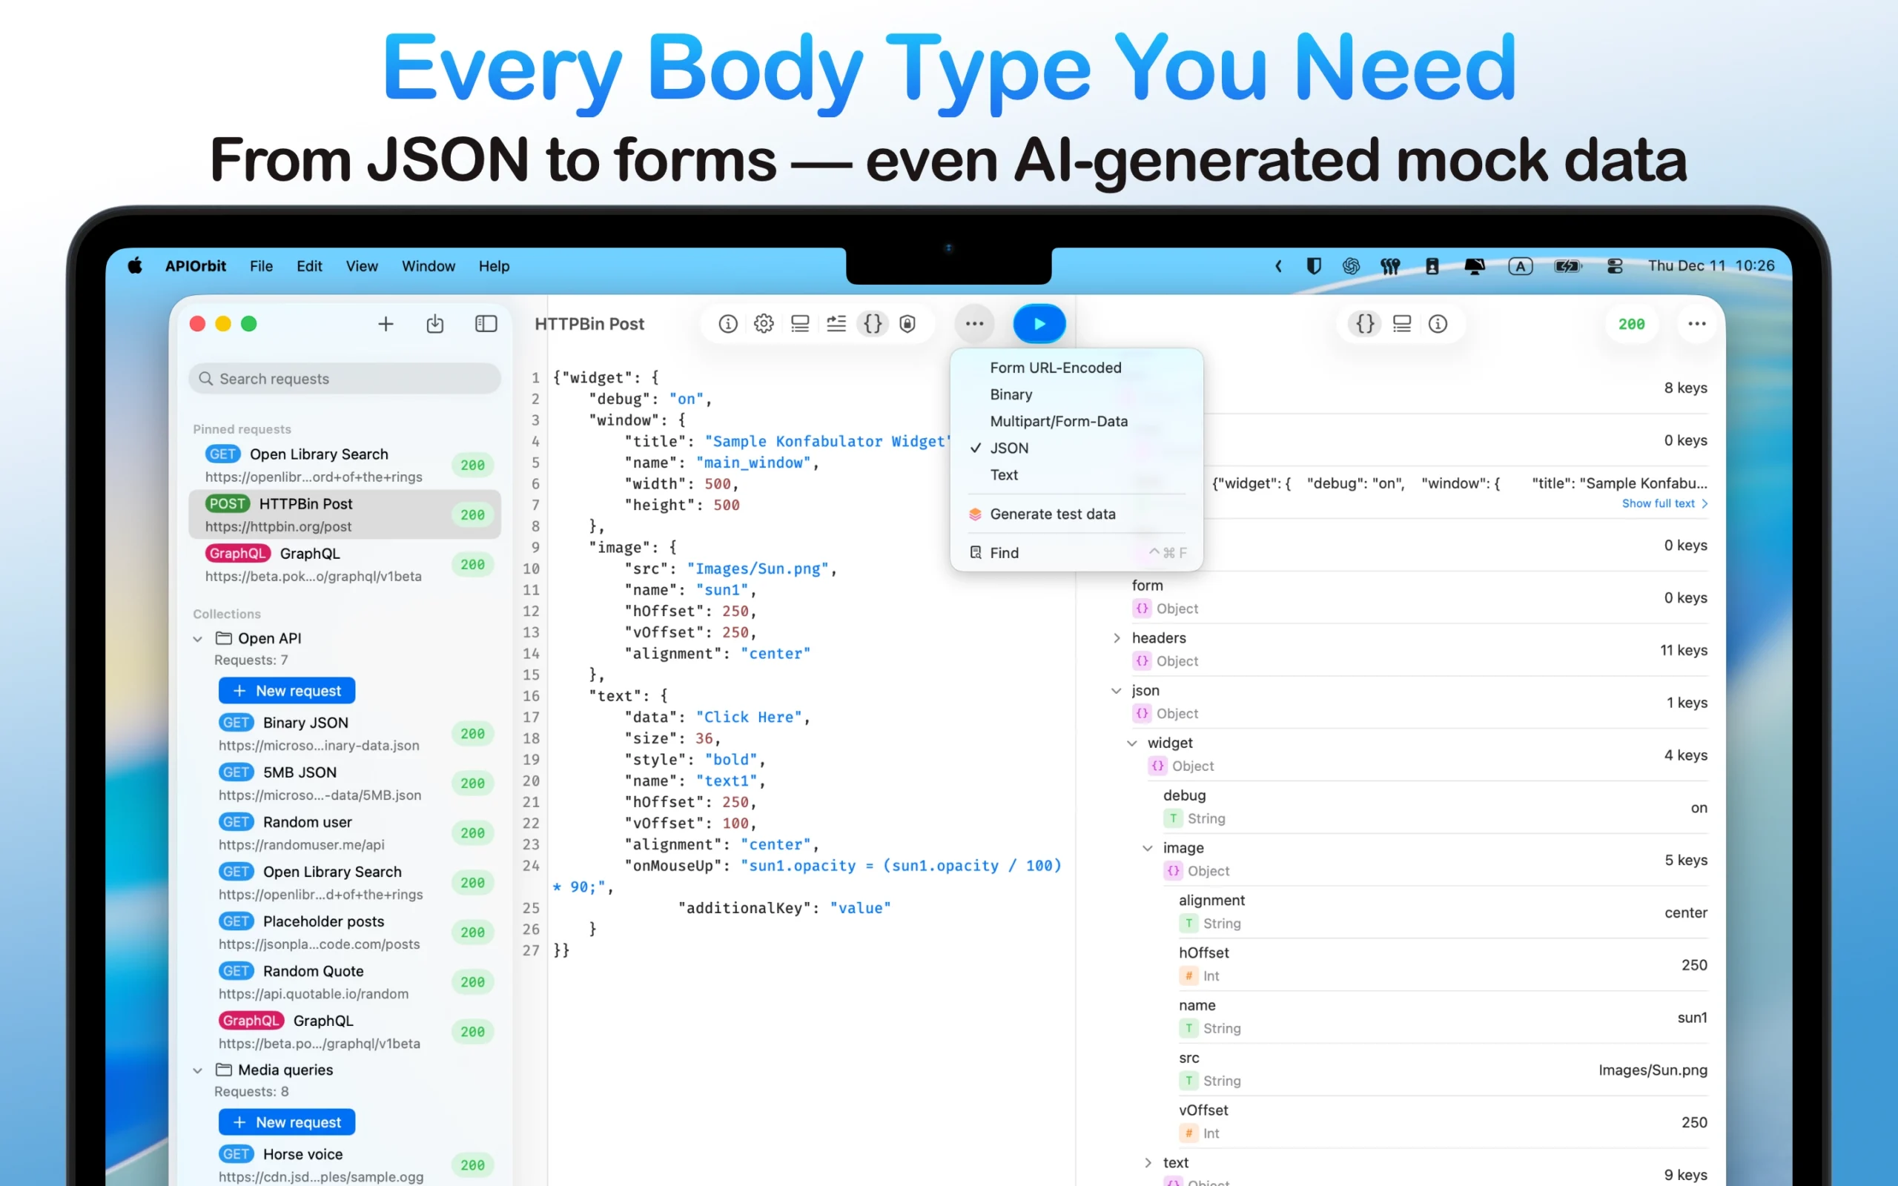The image size is (1898, 1186).
Task: Click the info icon in the response pane
Action: tap(1439, 323)
